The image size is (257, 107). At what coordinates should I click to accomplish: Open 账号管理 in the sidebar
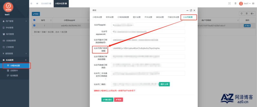(15, 34)
